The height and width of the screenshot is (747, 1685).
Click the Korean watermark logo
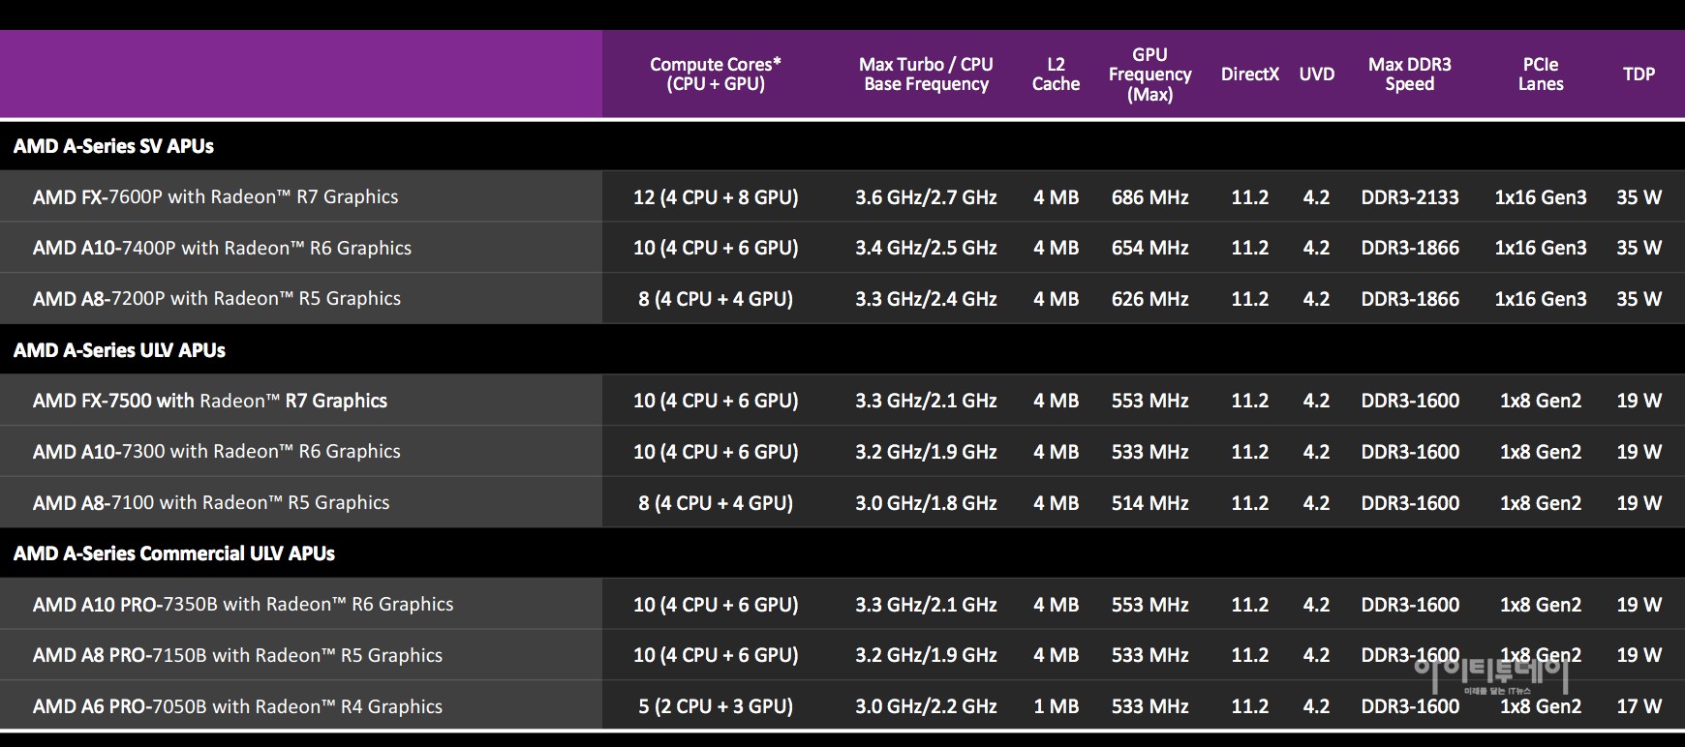pos(1490,671)
